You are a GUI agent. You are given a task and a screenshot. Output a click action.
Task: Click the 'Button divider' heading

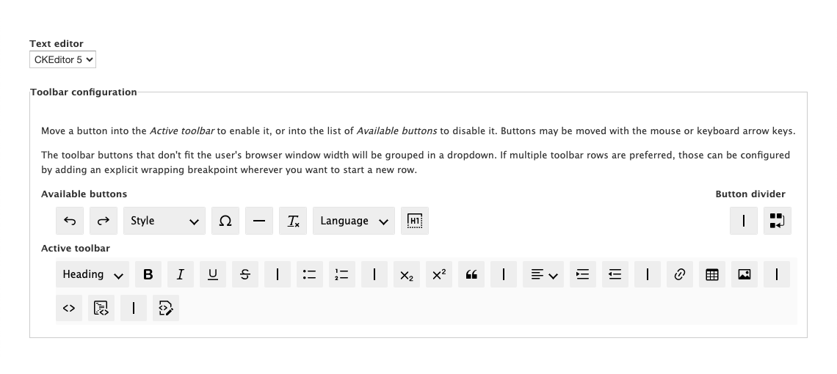750,194
